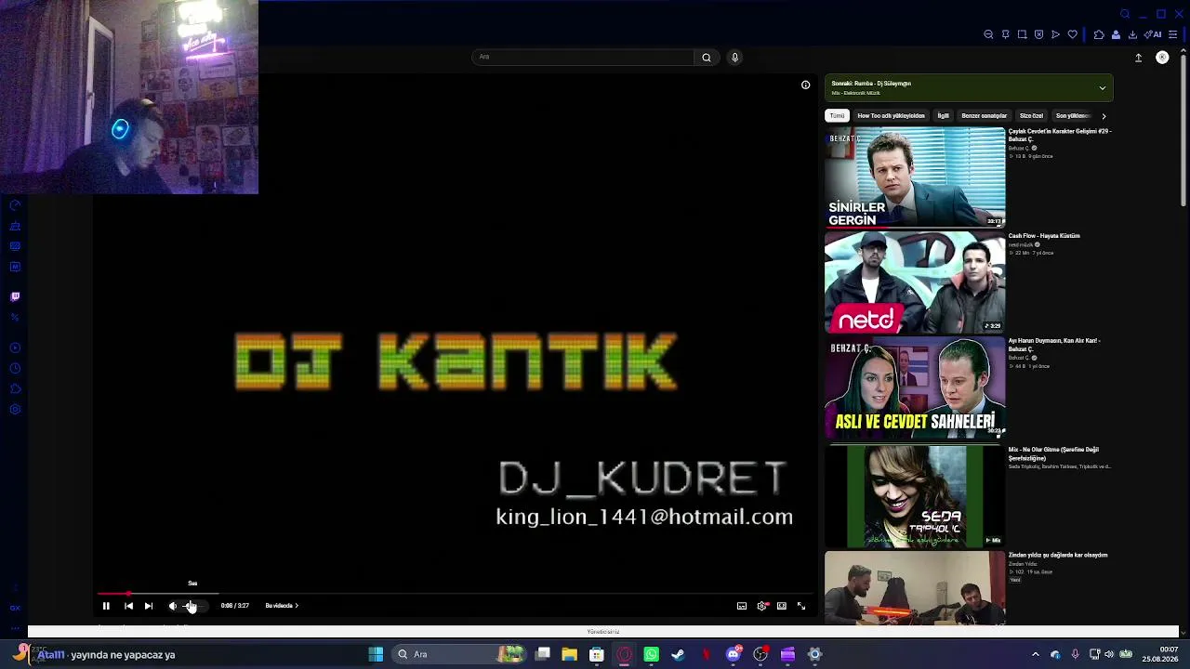The image size is (1190, 669).
Task: Open 'Aslı ve Cevdet Sahneleri' thumbnail
Action: coord(915,387)
